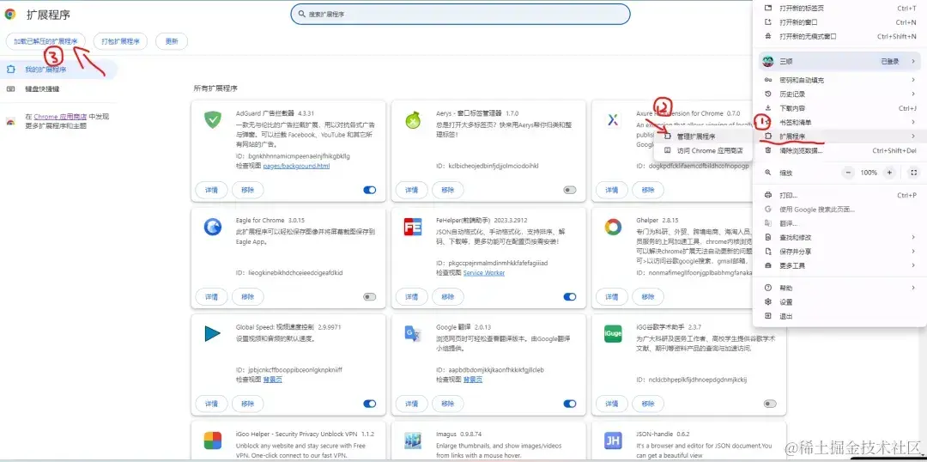Click the fullscreen icon in the zoom row
Screen dimensions: 927x462
click(x=912, y=173)
